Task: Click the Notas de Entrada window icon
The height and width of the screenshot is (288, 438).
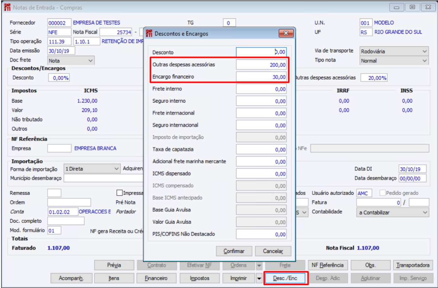Action: pos(7,8)
